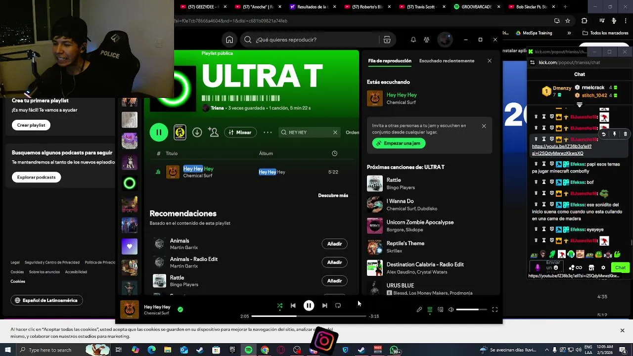Open connect to a device

pos(441,310)
